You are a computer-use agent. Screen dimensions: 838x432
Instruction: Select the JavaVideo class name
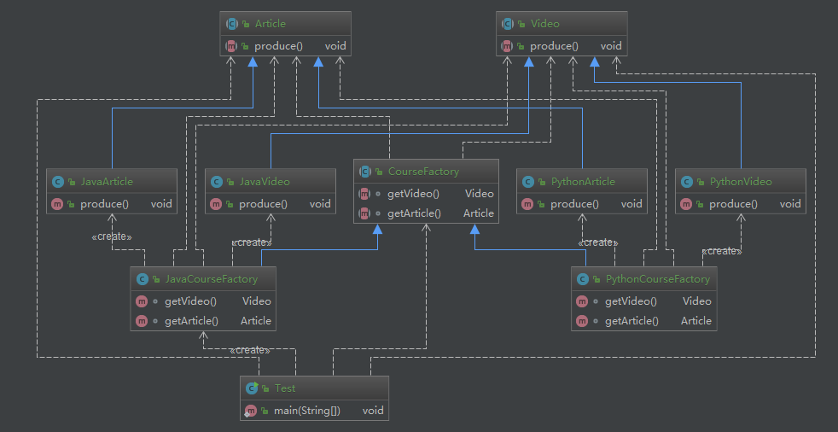coord(264,182)
